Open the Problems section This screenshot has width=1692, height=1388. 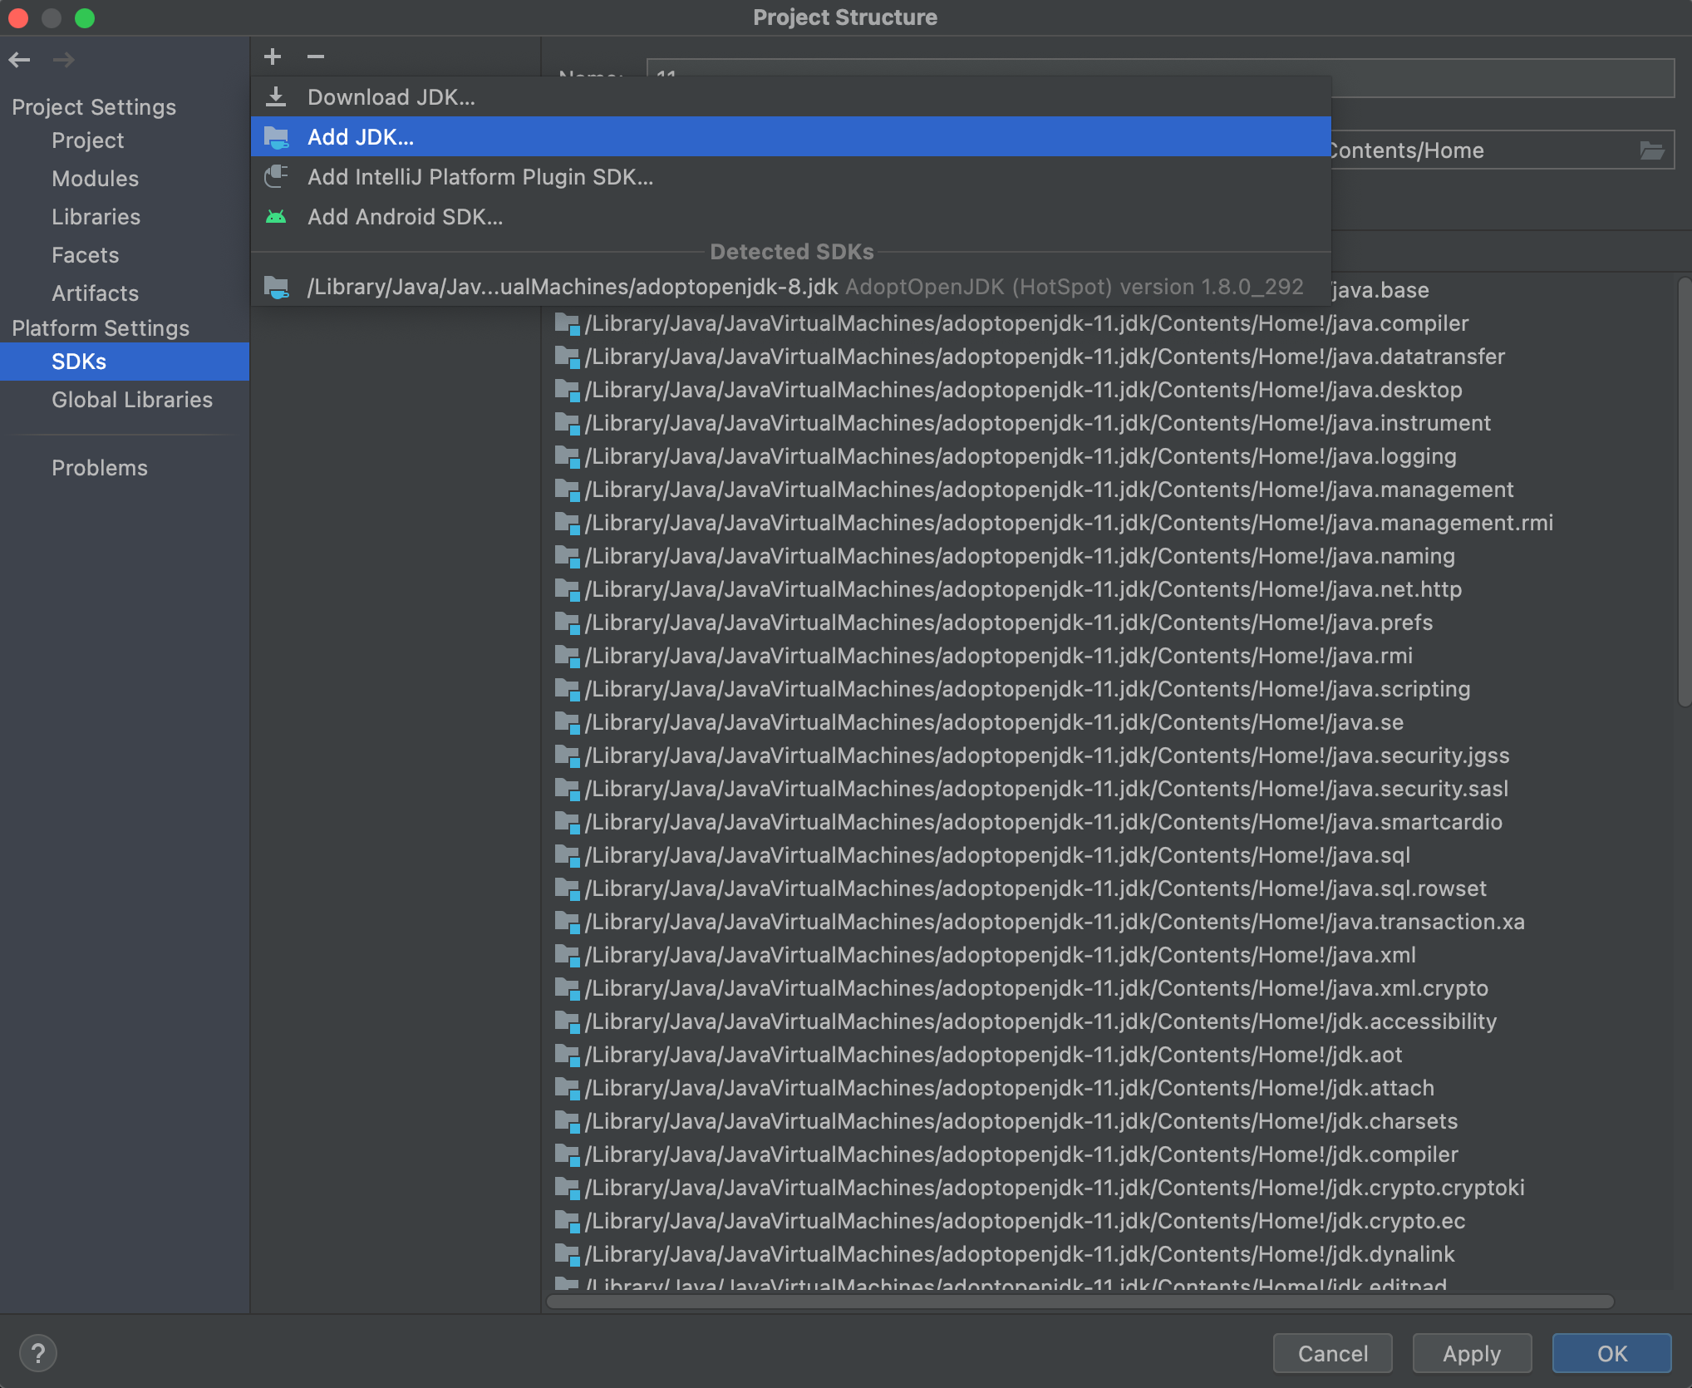click(x=99, y=468)
